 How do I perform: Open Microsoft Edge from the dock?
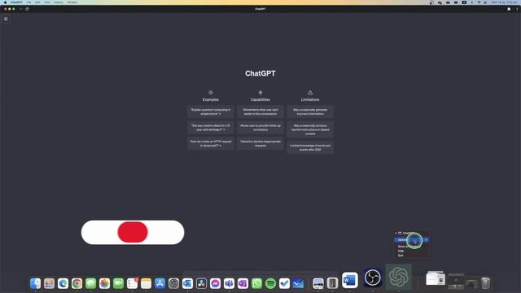[63, 283]
